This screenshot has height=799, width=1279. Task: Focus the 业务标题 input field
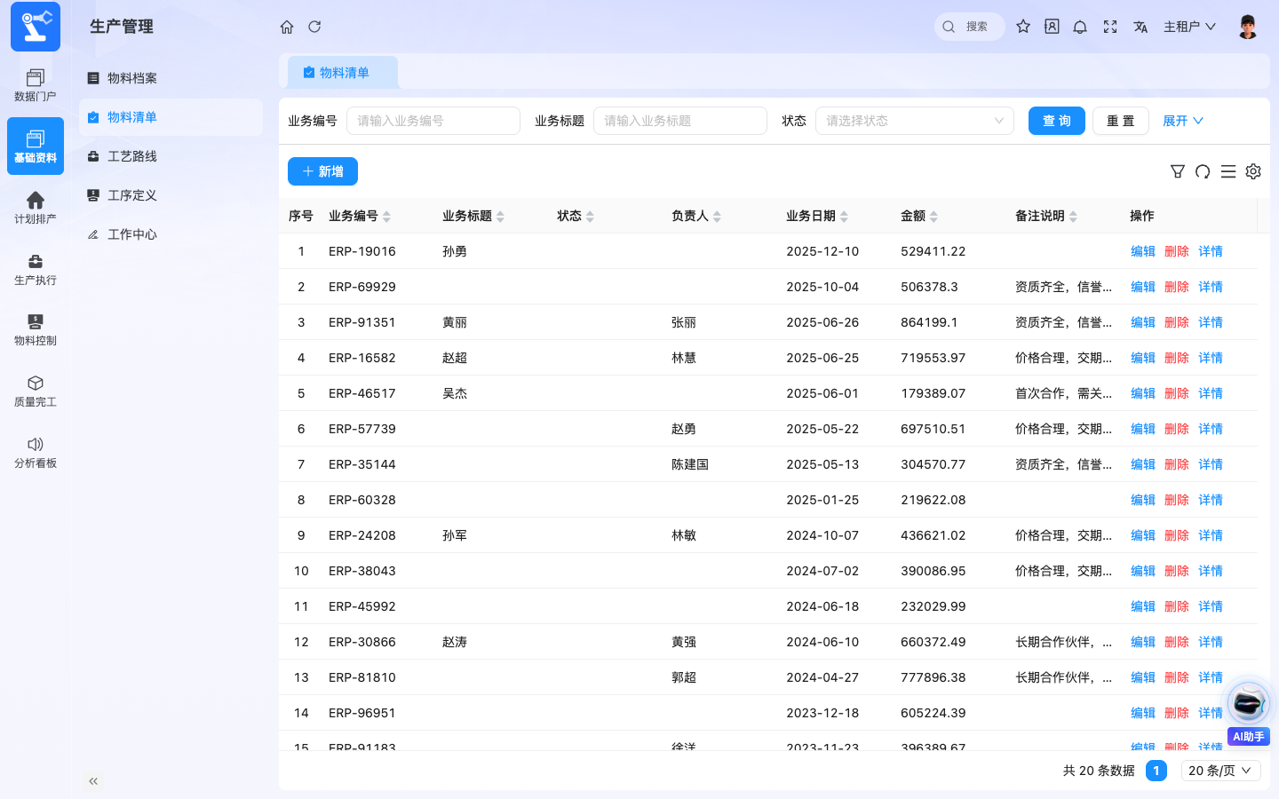680,121
